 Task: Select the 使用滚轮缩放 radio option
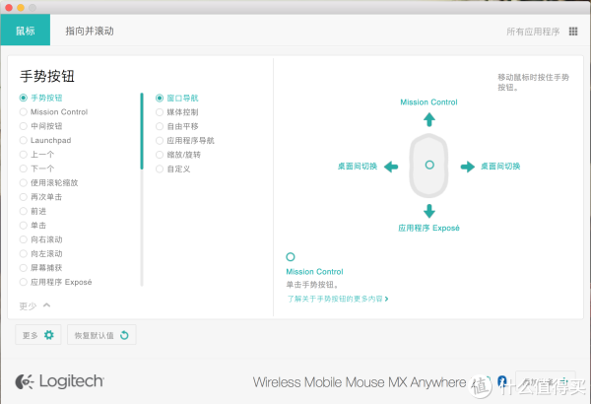pyautogui.click(x=24, y=183)
